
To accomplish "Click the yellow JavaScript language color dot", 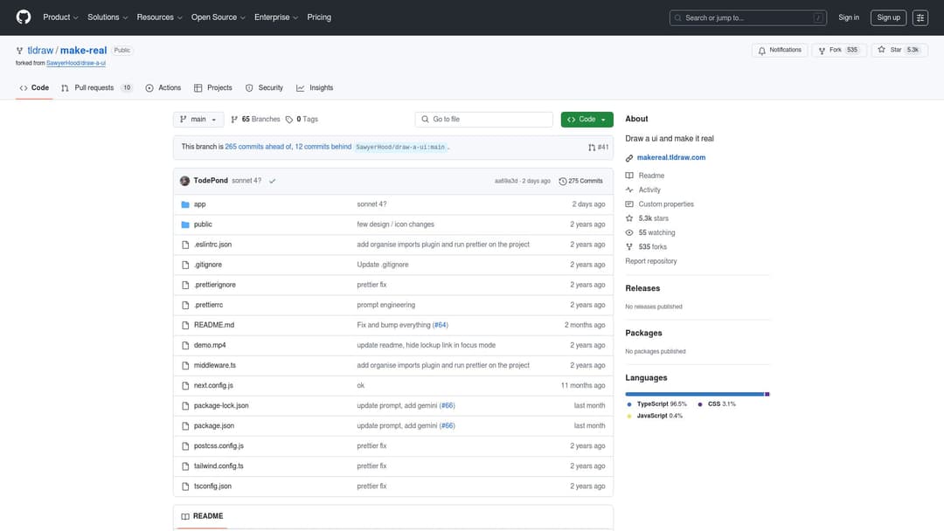I will [629, 416].
